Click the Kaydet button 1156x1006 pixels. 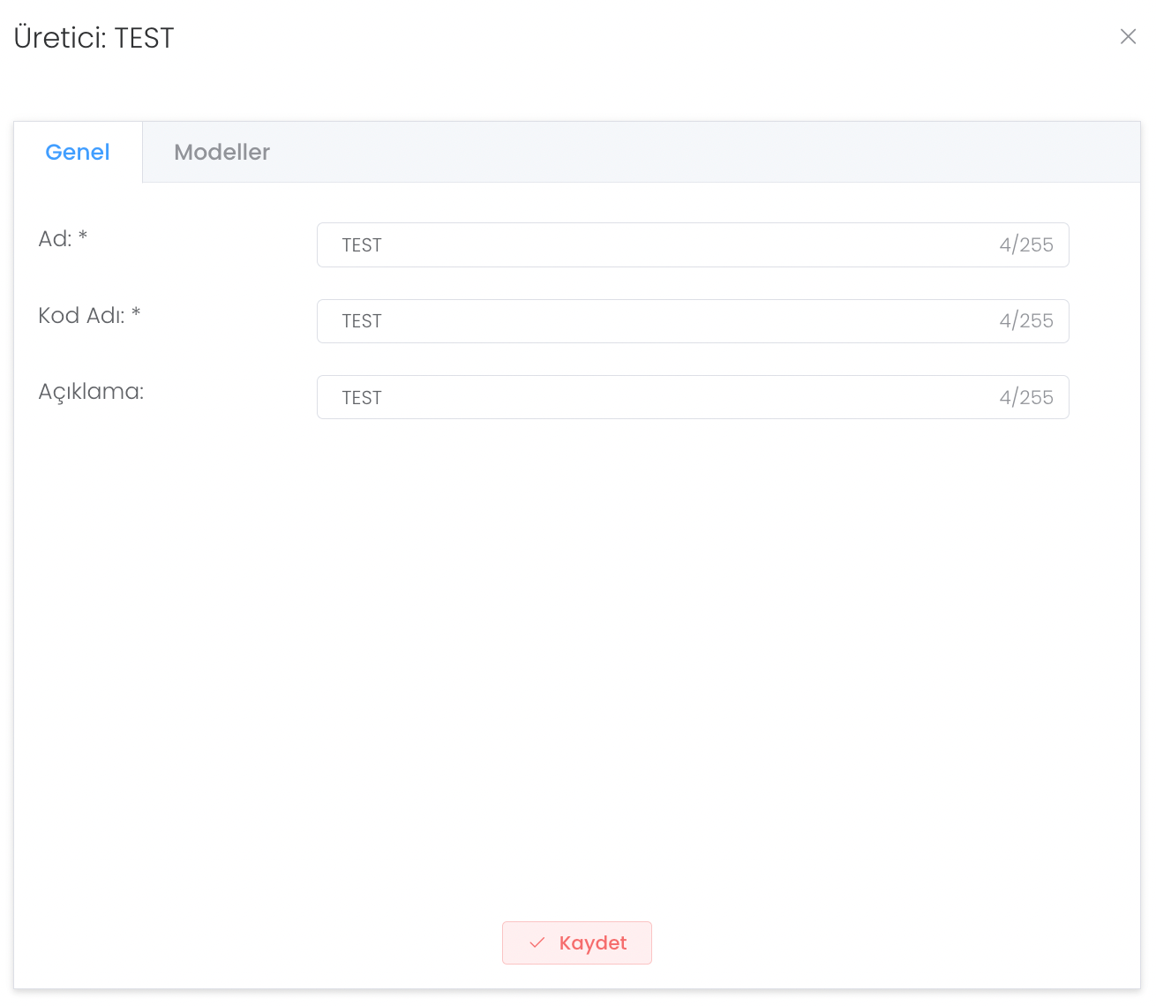[577, 942]
